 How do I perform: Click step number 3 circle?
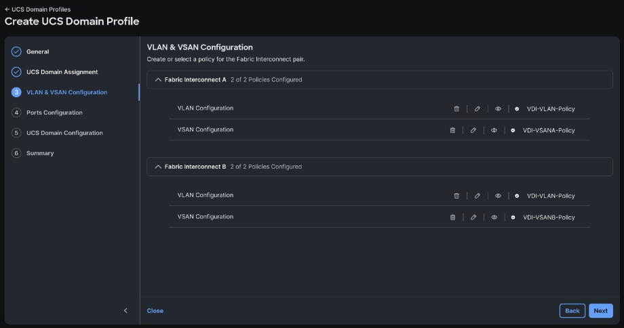coord(16,92)
